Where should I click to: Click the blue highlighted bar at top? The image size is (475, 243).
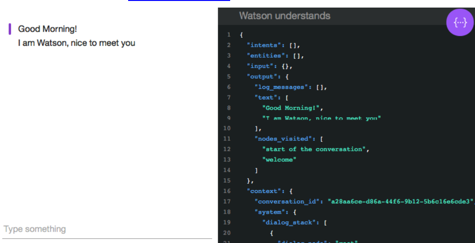[179, 0]
